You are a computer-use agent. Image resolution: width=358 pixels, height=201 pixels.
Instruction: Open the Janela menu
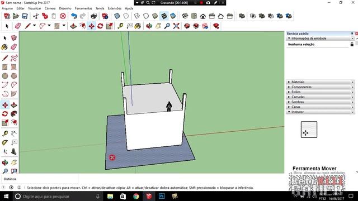point(100,8)
